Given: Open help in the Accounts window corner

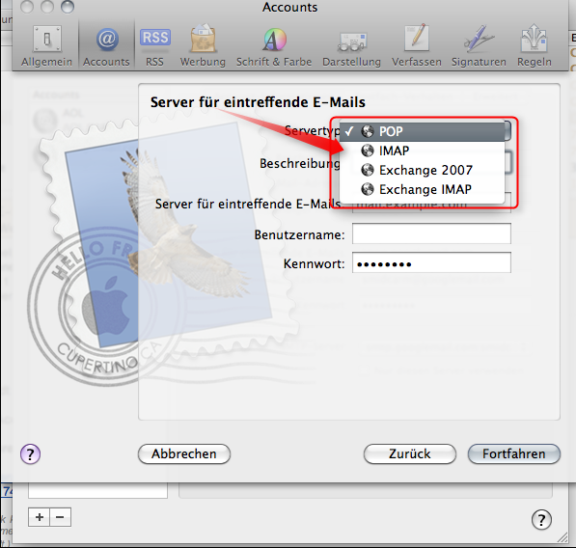Looking at the screenshot, I should [541, 520].
